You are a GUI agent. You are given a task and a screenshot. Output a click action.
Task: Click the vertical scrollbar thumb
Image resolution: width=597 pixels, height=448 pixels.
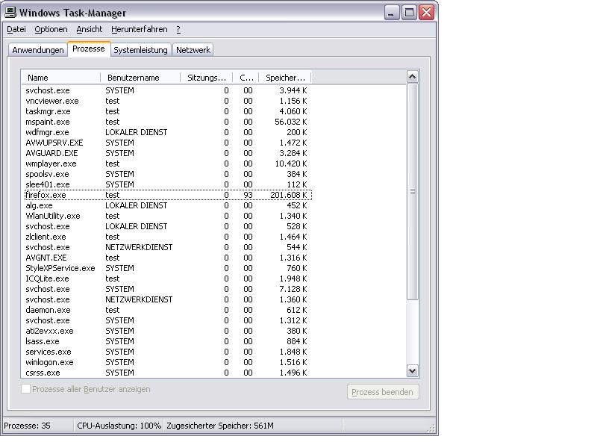click(413, 191)
